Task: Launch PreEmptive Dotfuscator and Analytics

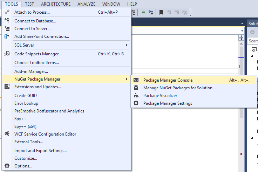Action: [67, 111]
